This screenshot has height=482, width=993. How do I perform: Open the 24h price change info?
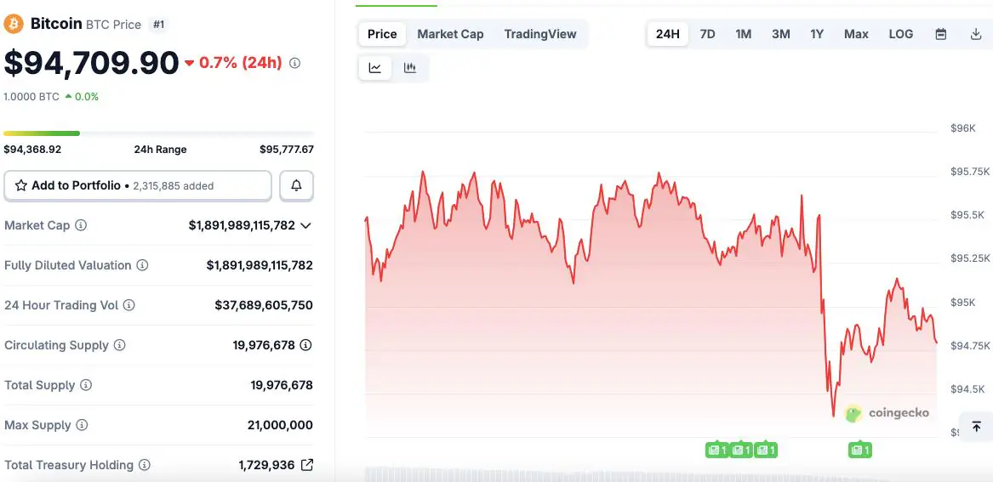(294, 63)
